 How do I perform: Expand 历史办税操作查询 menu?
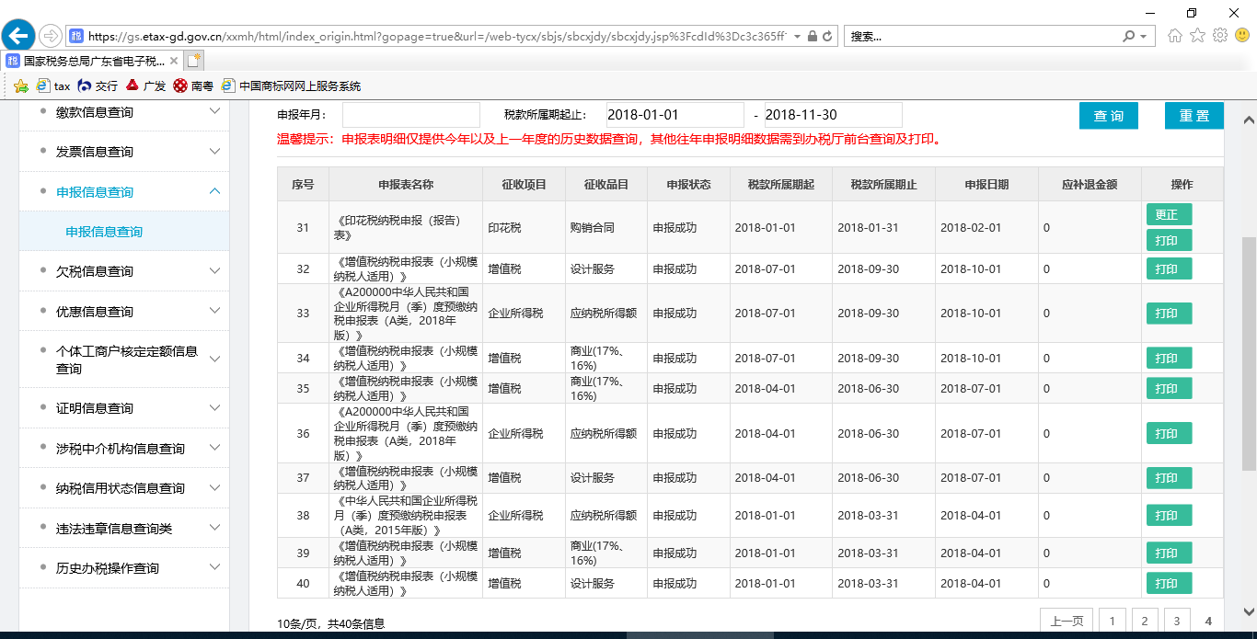(x=124, y=568)
